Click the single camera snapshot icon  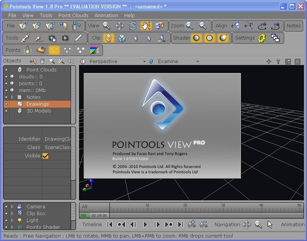[65, 38]
